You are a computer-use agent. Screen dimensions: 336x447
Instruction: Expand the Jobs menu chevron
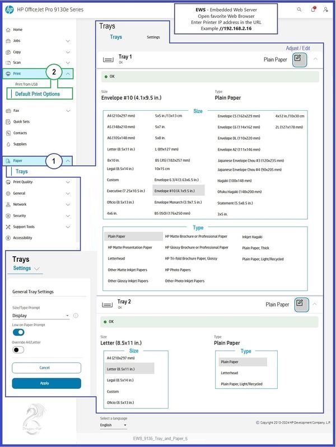68,41
